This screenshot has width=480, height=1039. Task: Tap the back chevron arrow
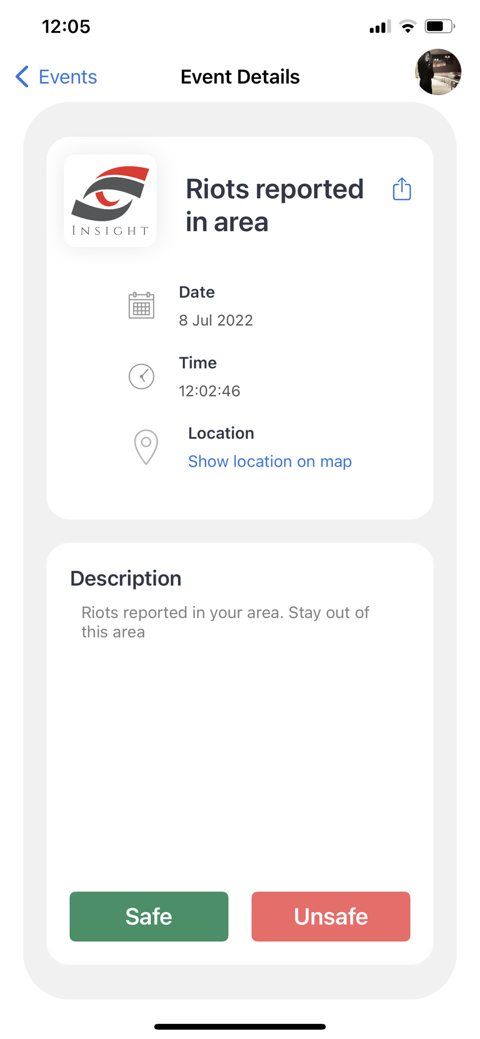[x=22, y=77]
